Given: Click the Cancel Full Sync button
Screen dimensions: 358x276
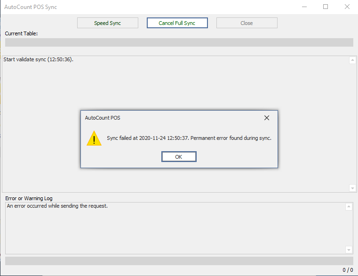Looking at the screenshot, I should click(x=177, y=23).
